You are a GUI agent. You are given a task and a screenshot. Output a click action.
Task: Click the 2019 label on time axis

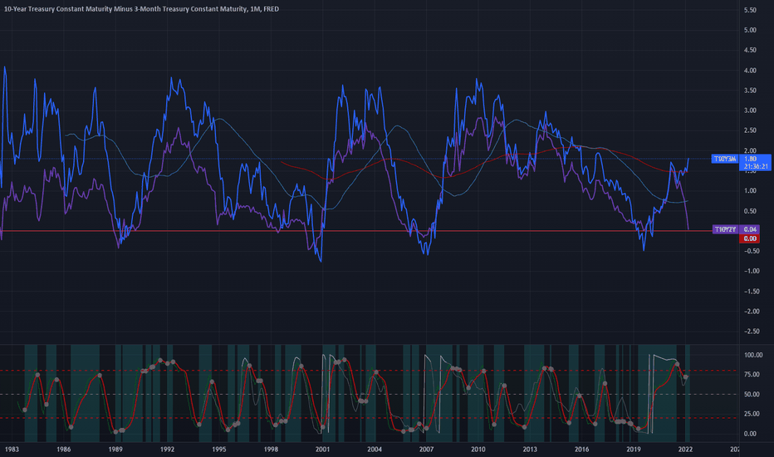tap(634, 449)
